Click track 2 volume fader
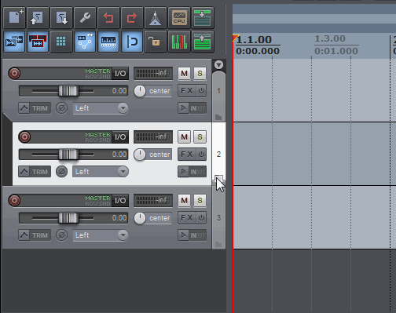This screenshot has height=313, width=396. pos(68,155)
